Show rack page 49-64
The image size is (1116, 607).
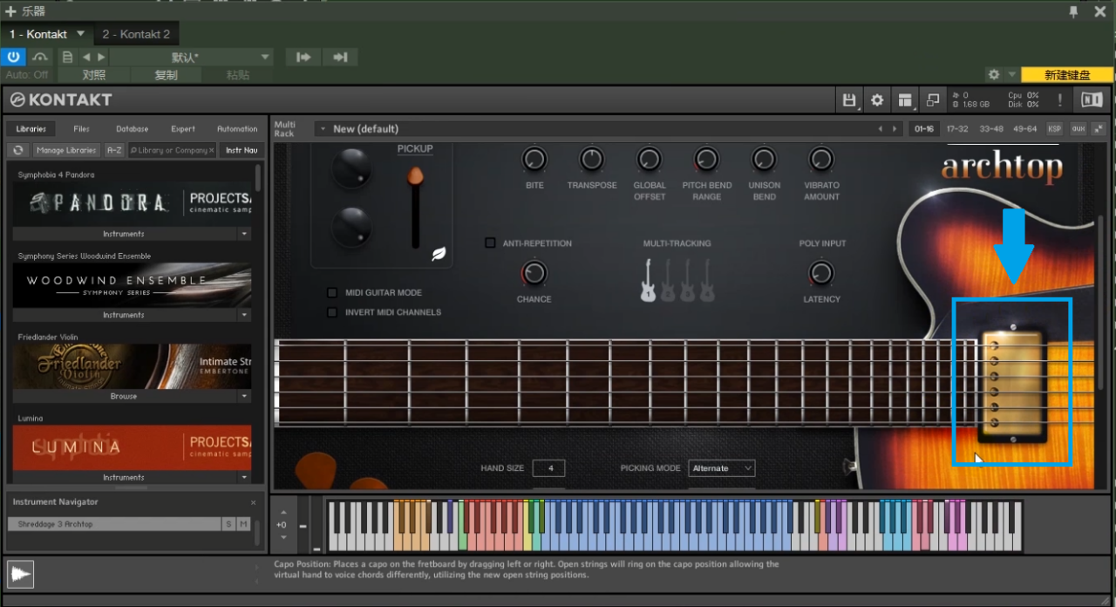click(1025, 129)
